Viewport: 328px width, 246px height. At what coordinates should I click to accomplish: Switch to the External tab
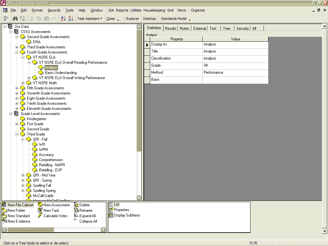click(200, 29)
